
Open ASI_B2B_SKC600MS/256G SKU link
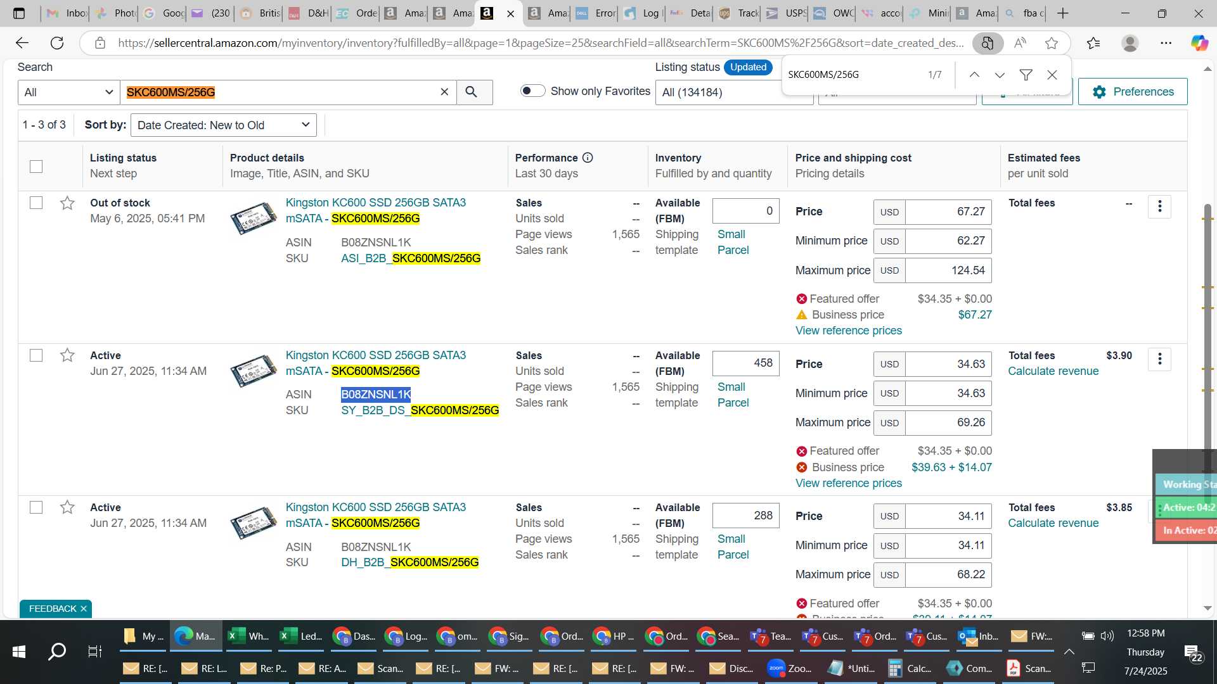411,258
